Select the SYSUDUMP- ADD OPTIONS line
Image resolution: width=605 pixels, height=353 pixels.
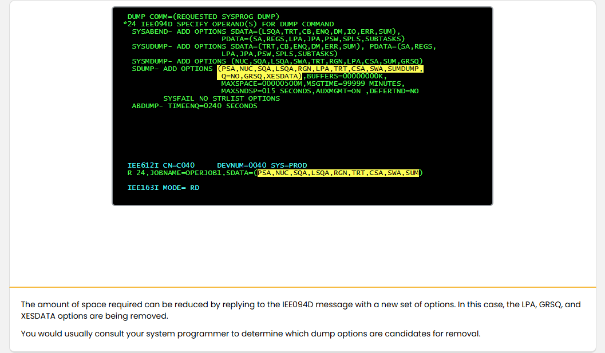point(284,46)
